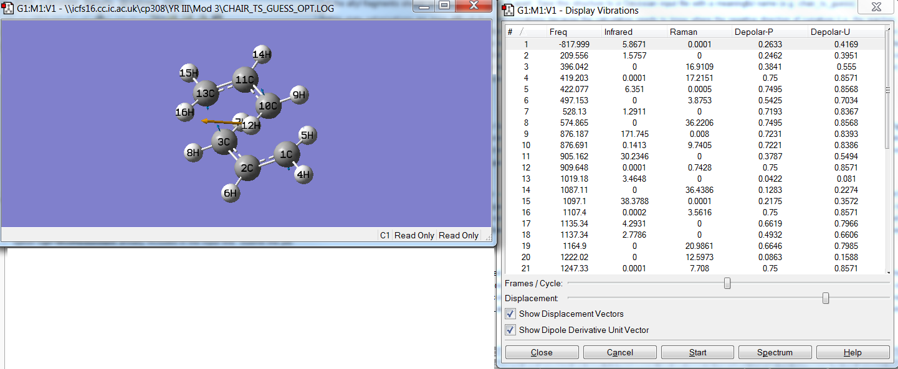Adjust the Frames / Cycle slider handle

[727, 284]
